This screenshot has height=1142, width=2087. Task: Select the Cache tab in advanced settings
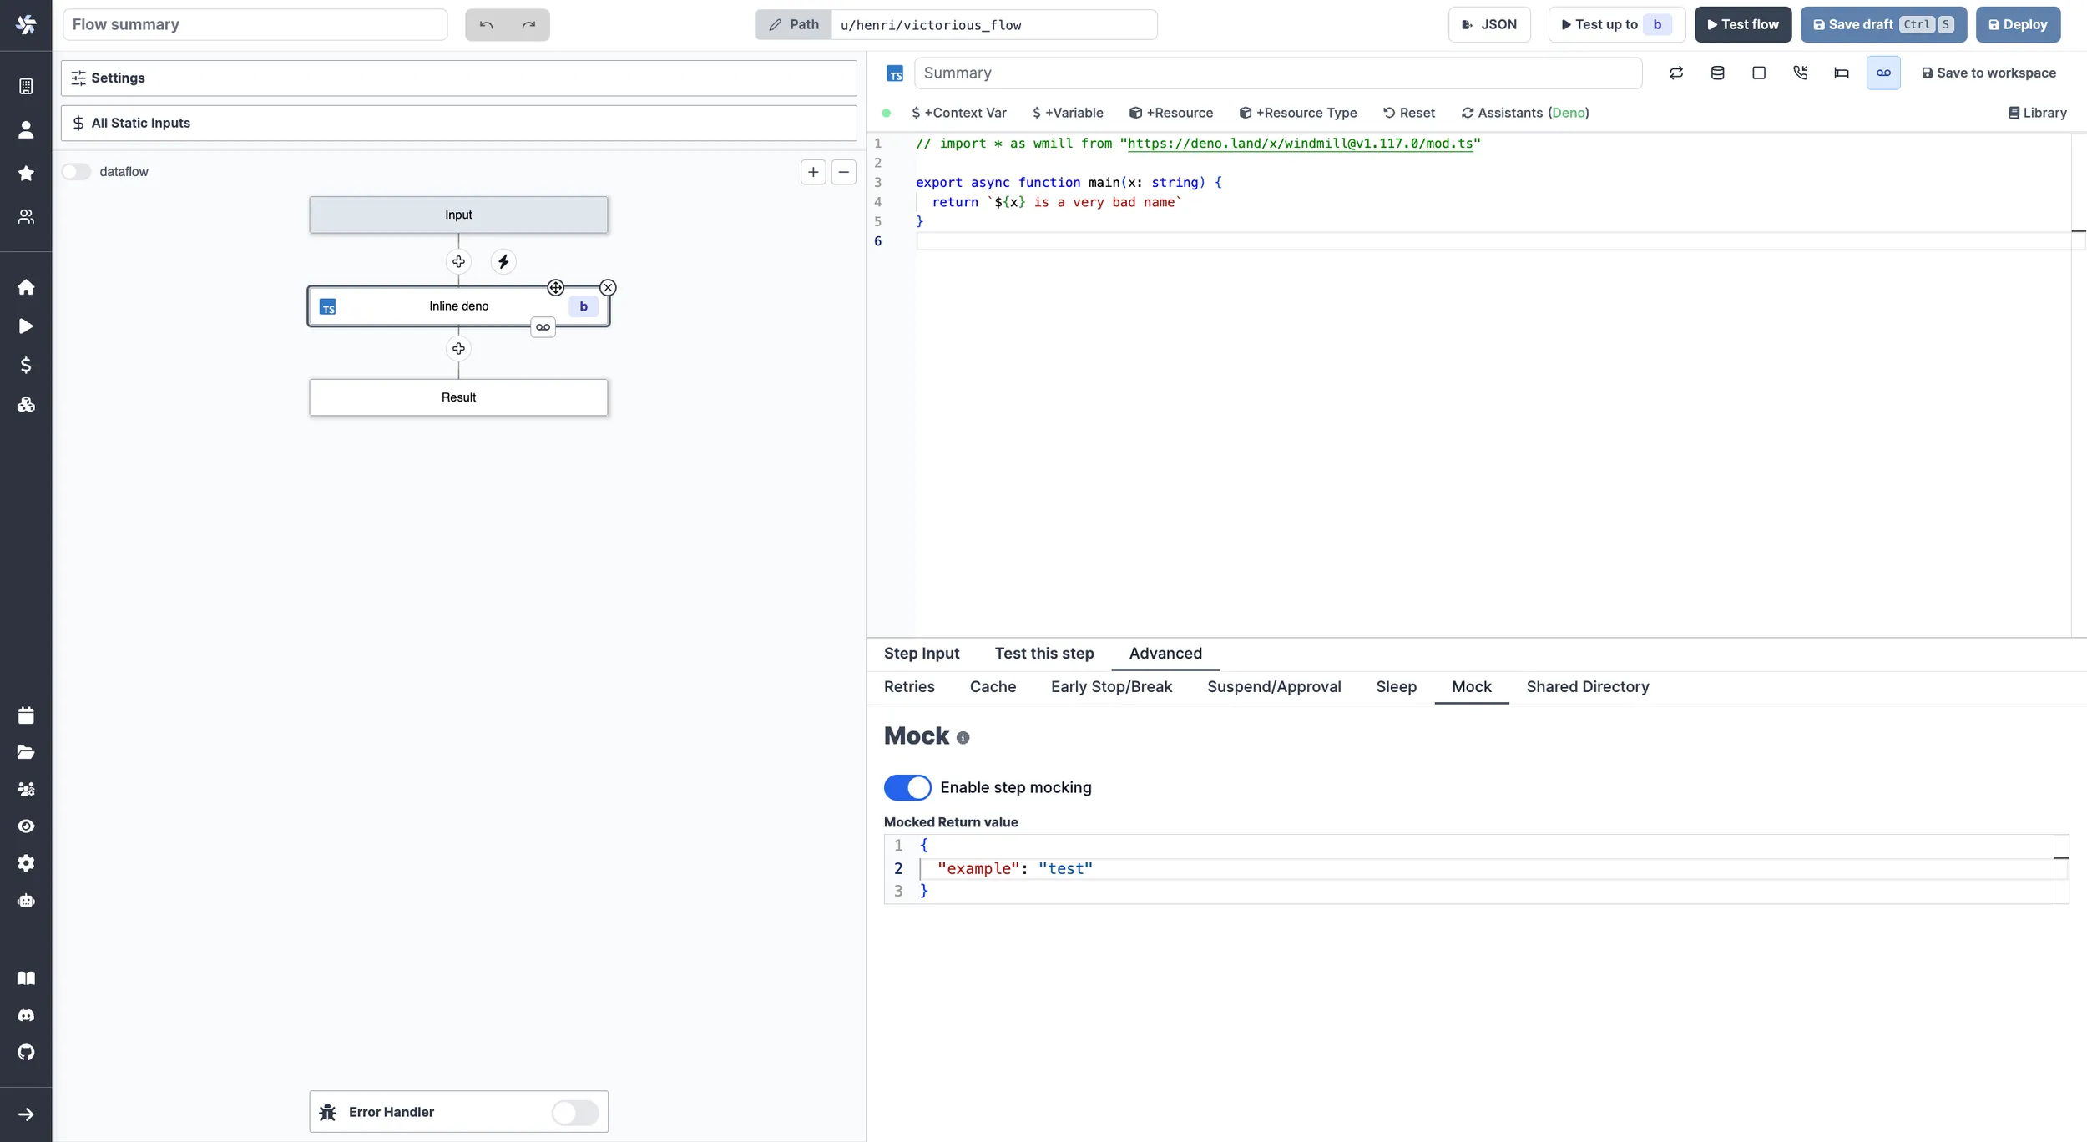click(993, 686)
